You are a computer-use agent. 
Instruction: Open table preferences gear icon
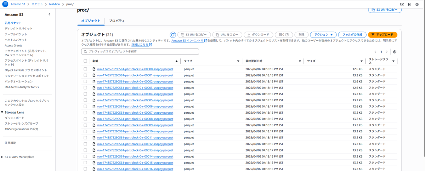click(395, 52)
